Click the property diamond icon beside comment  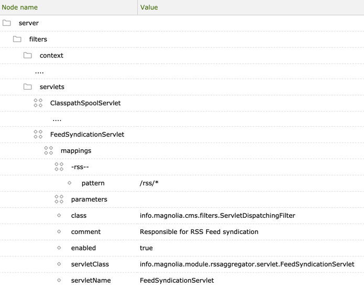[59, 232]
